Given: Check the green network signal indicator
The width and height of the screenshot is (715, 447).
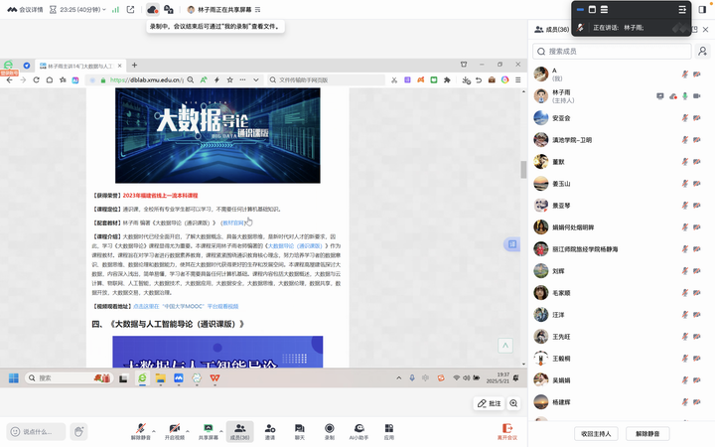Looking at the screenshot, I should pyautogui.click(x=116, y=10).
